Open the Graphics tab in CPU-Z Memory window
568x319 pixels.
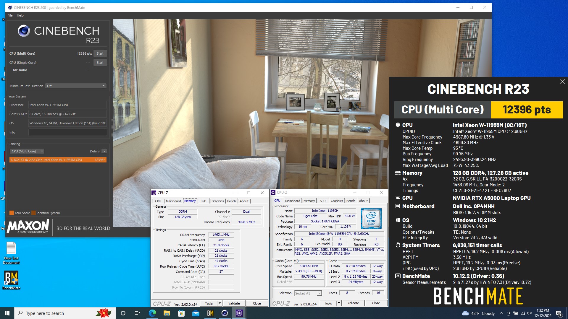(218, 201)
